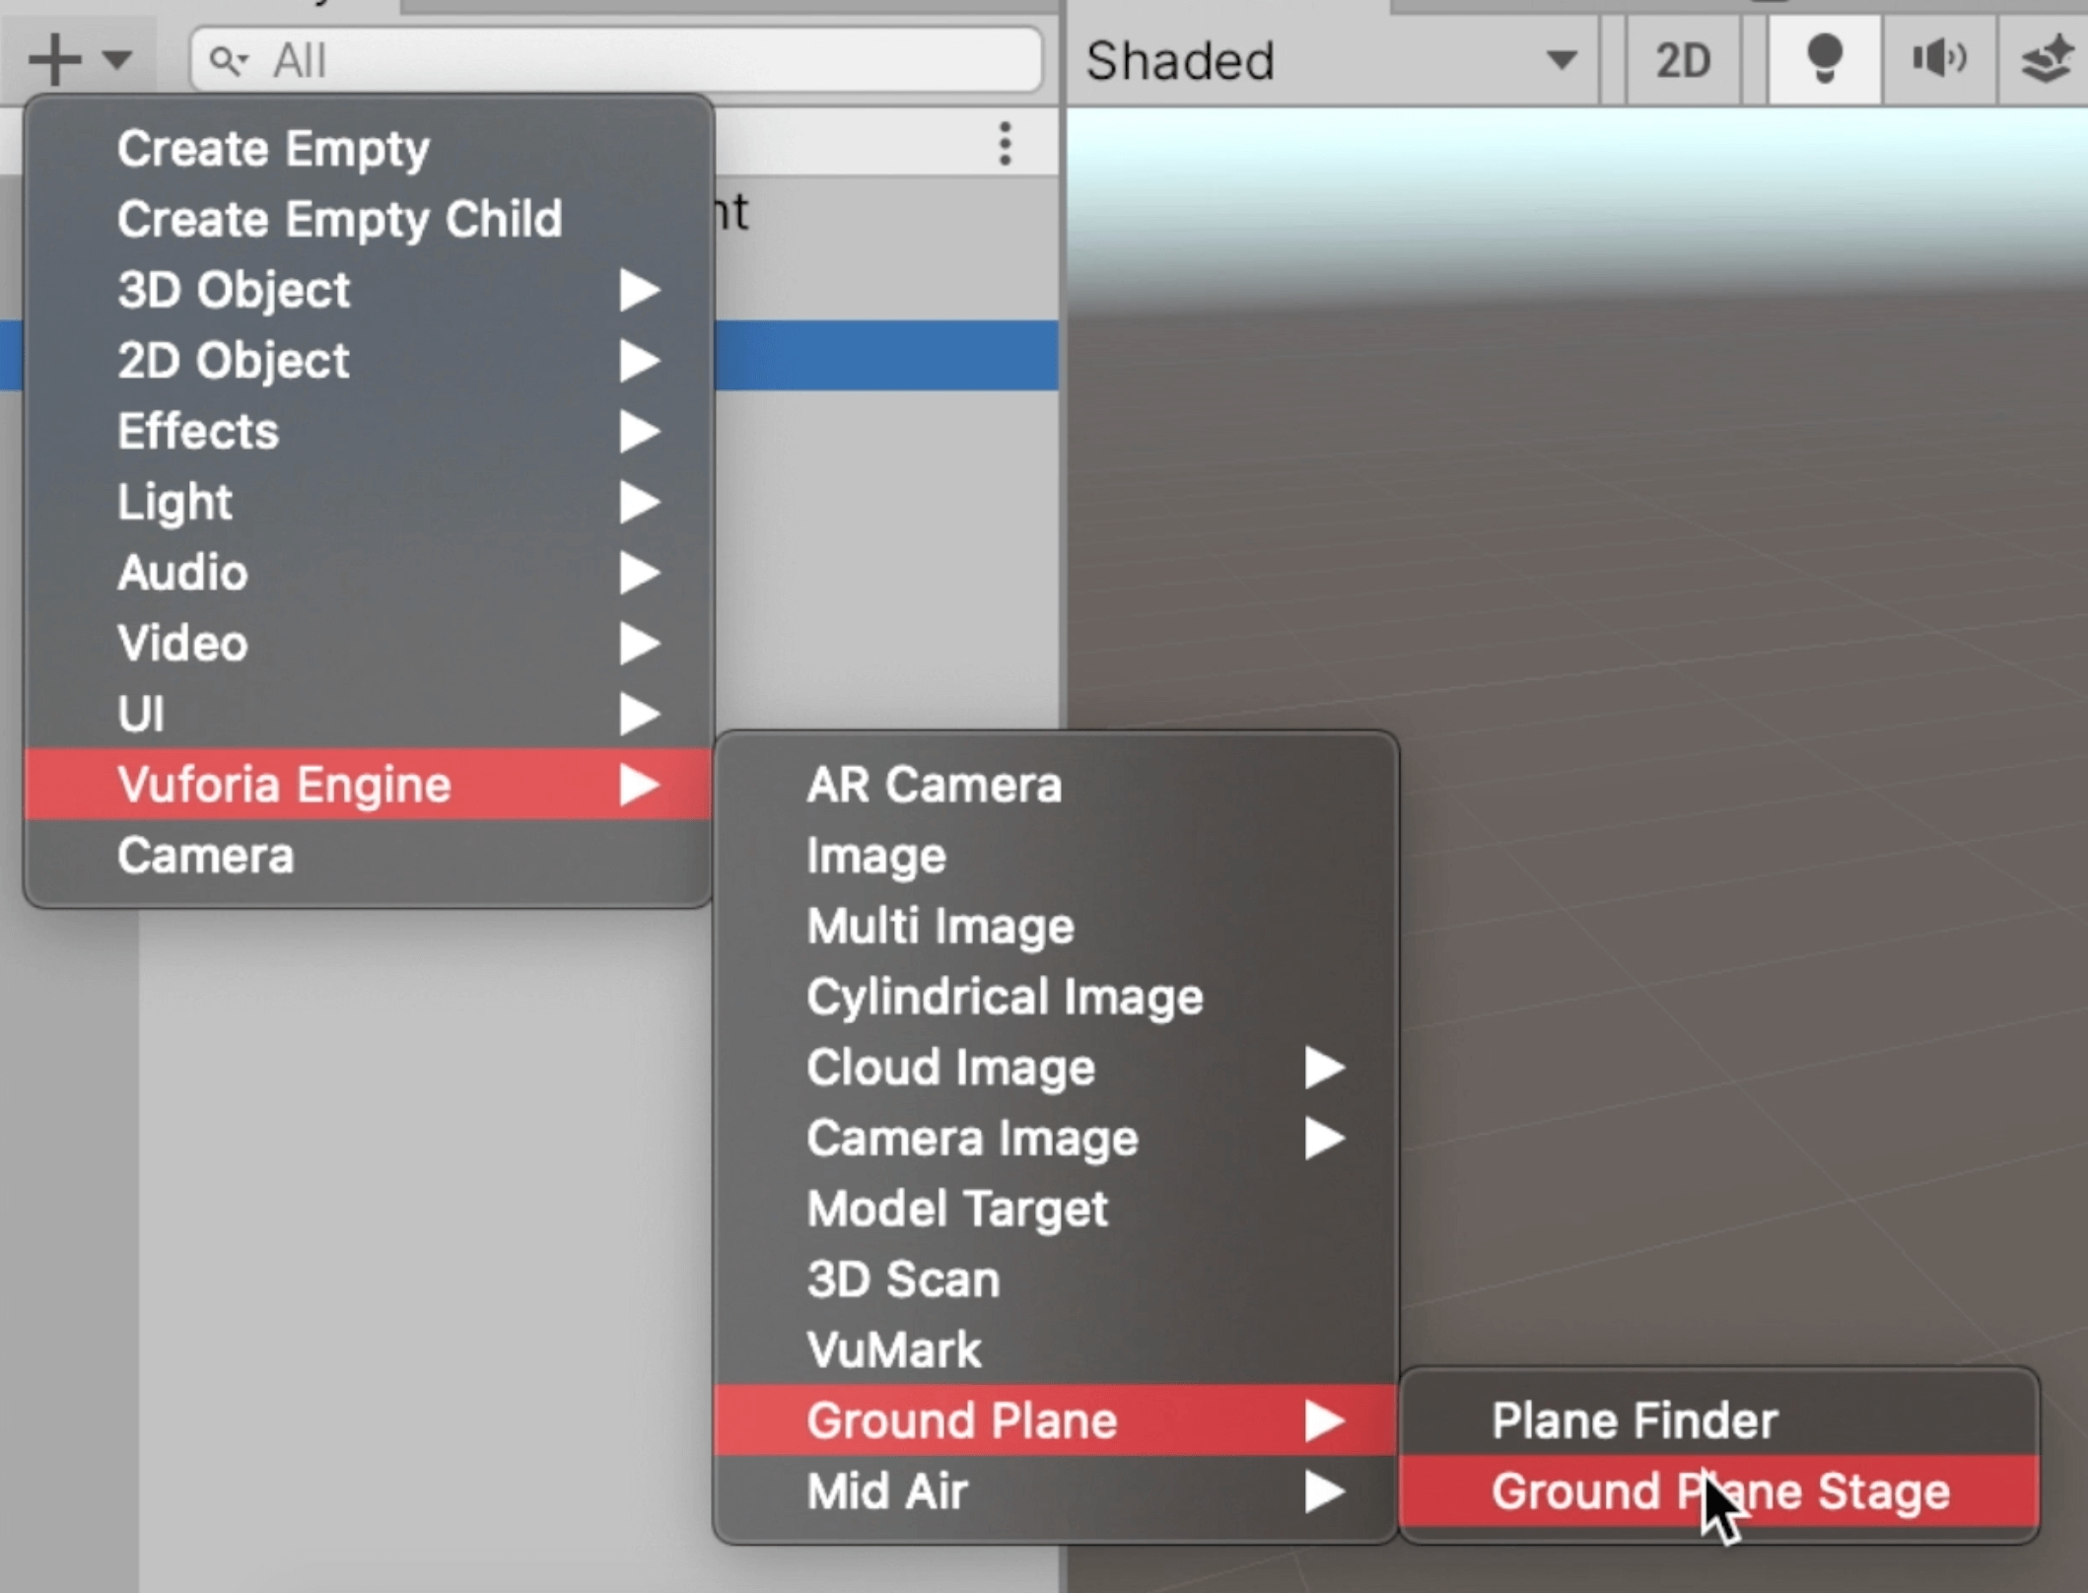
Task: Open hierarchy three-dot options menu
Action: pos(1005,144)
